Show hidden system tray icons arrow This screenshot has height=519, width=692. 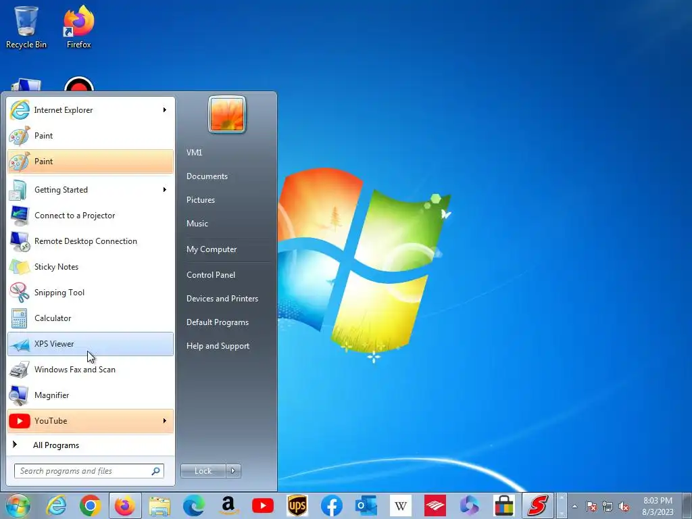tap(574, 506)
